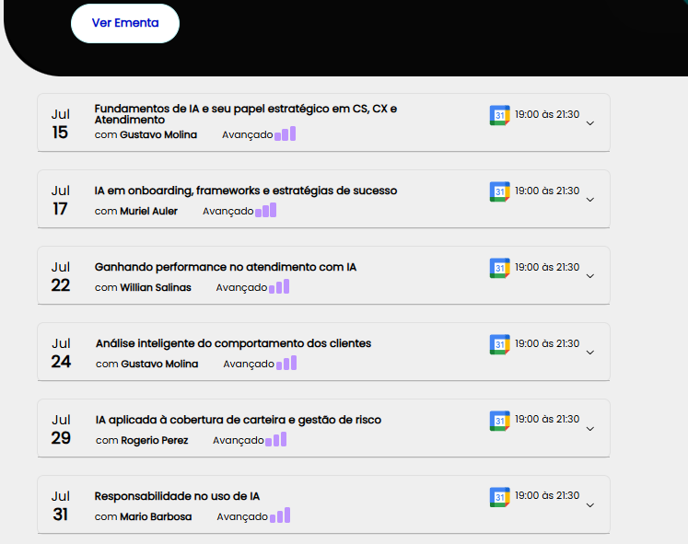
Task: Add Jul 31 class to Google Calendar
Action: [500, 497]
